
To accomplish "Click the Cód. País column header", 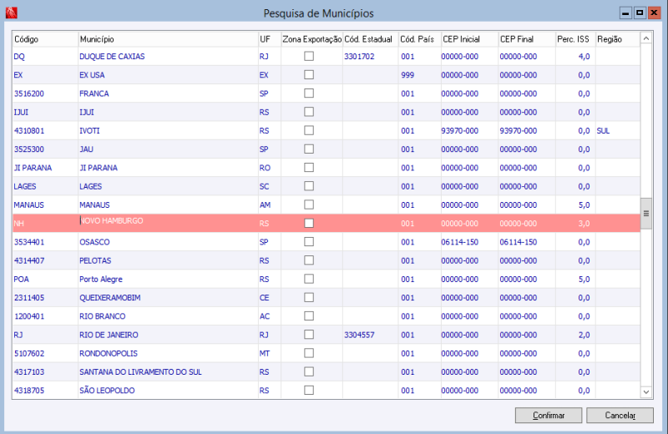I will tap(420, 39).
